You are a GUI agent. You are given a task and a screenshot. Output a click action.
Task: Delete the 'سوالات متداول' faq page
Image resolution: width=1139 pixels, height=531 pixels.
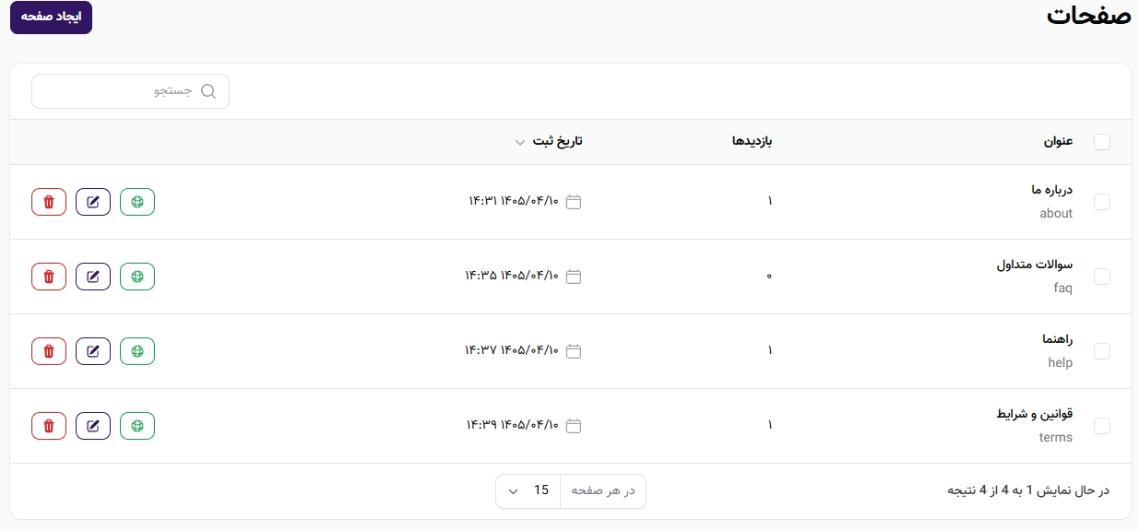(49, 277)
